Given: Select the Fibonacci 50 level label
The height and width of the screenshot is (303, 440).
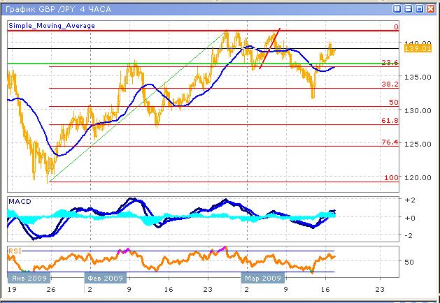Looking at the screenshot, I should (x=393, y=102).
